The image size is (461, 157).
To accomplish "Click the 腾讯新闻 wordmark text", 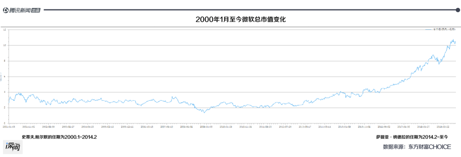I will 20,10.
